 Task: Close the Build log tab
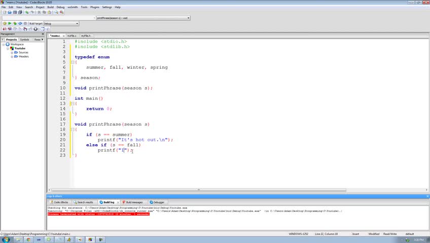(118, 202)
